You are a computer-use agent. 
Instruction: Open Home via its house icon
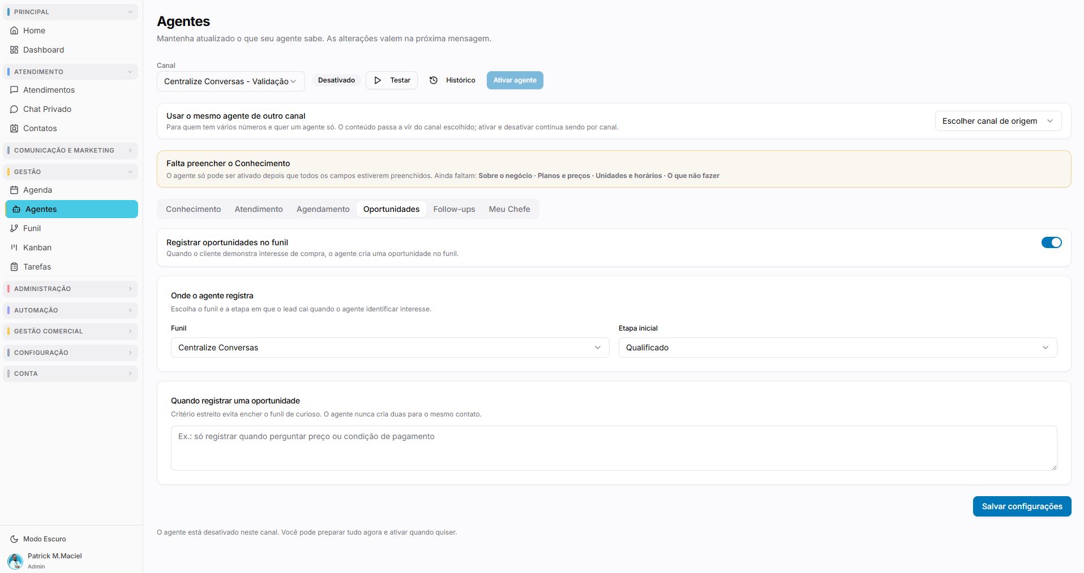pyautogui.click(x=14, y=31)
